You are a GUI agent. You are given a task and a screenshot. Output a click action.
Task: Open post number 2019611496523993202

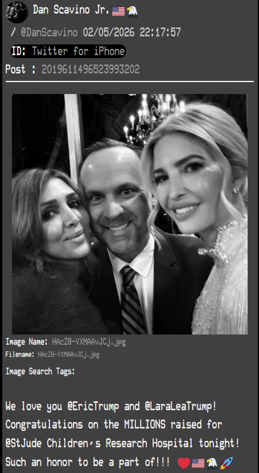point(91,70)
